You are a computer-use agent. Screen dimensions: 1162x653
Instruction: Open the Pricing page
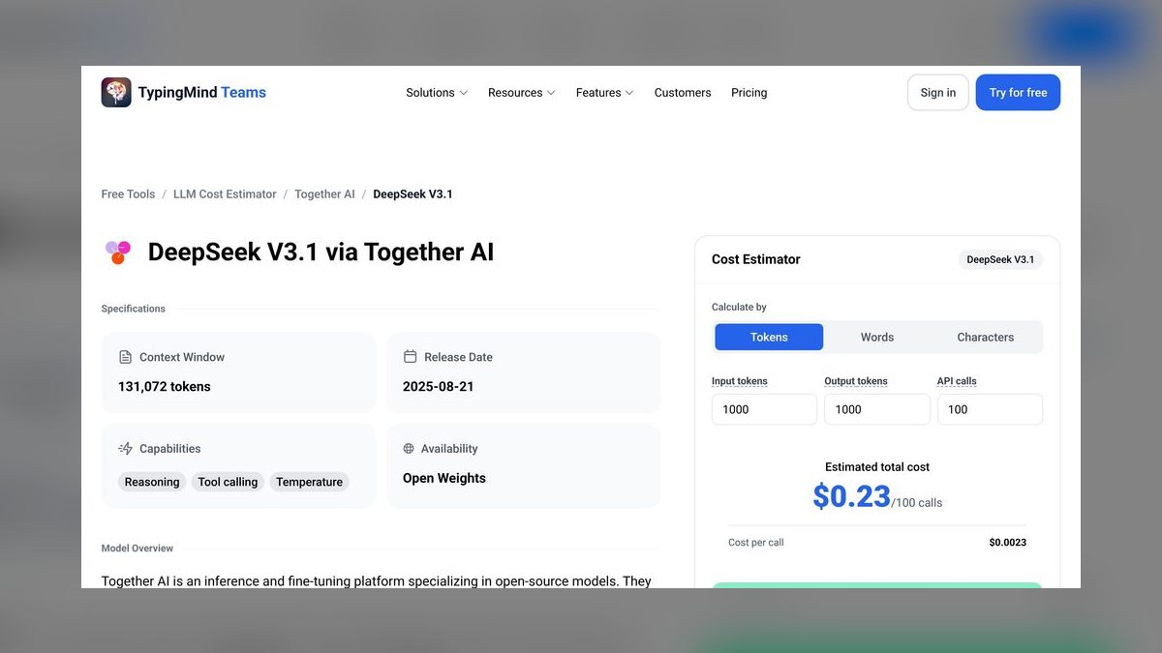[749, 93]
